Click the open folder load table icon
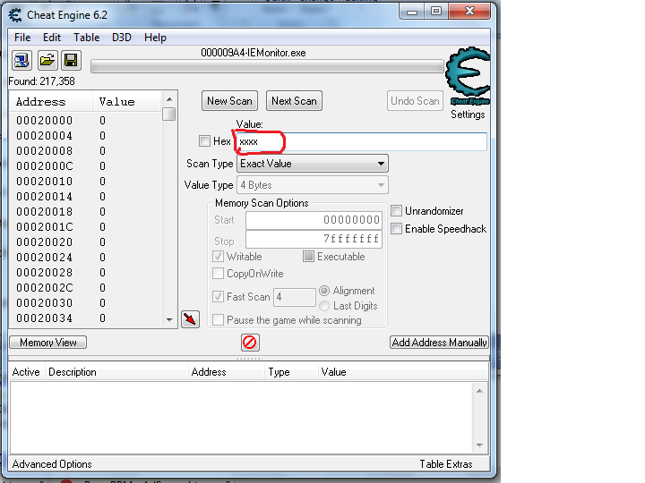Viewport: 645px width, 483px height. click(47, 61)
